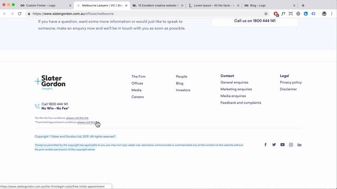Open the profile avatar in toolbar
The image size is (337, 189).
(324, 14)
